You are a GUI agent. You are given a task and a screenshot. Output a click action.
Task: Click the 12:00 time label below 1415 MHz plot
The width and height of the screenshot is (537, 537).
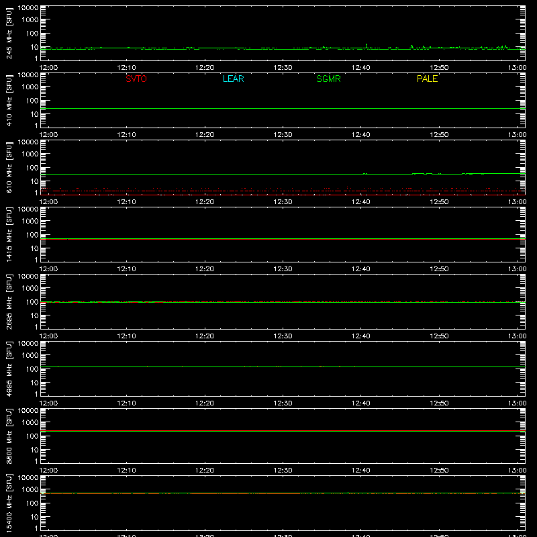[x=48, y=269]
